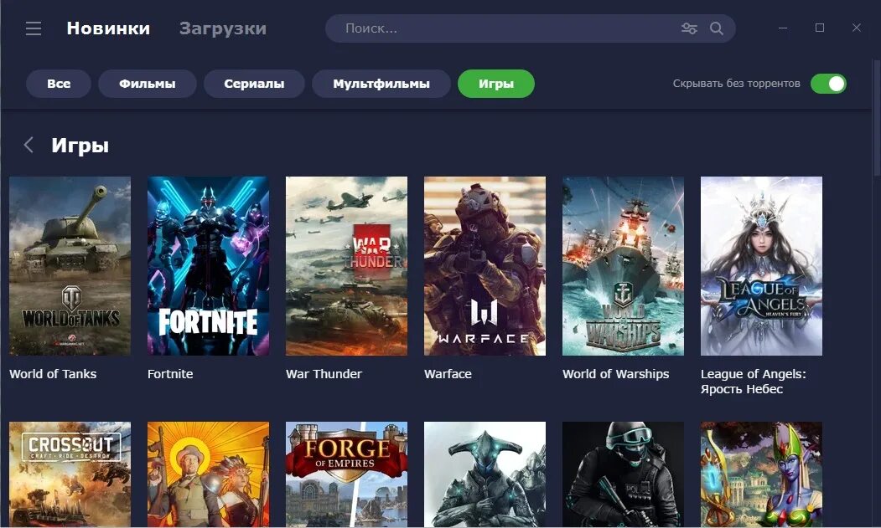This screenshot has height=528, width=881.
Task: Switch to the Новинки tab
Action: click(108, 28)
